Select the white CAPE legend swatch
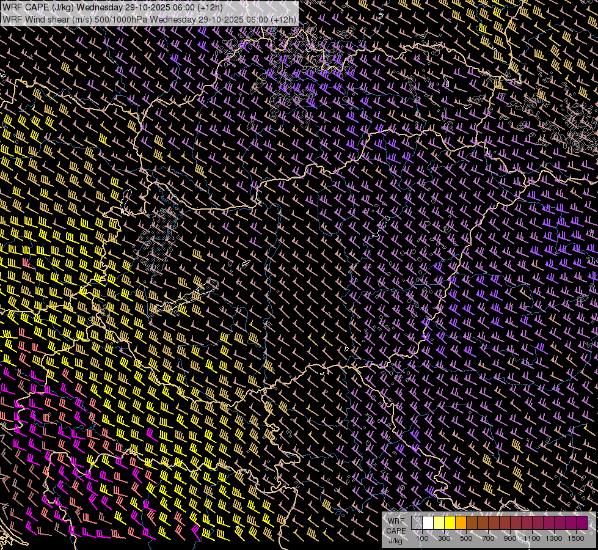This screenshot has height=550, width=598. pos(428,522)
